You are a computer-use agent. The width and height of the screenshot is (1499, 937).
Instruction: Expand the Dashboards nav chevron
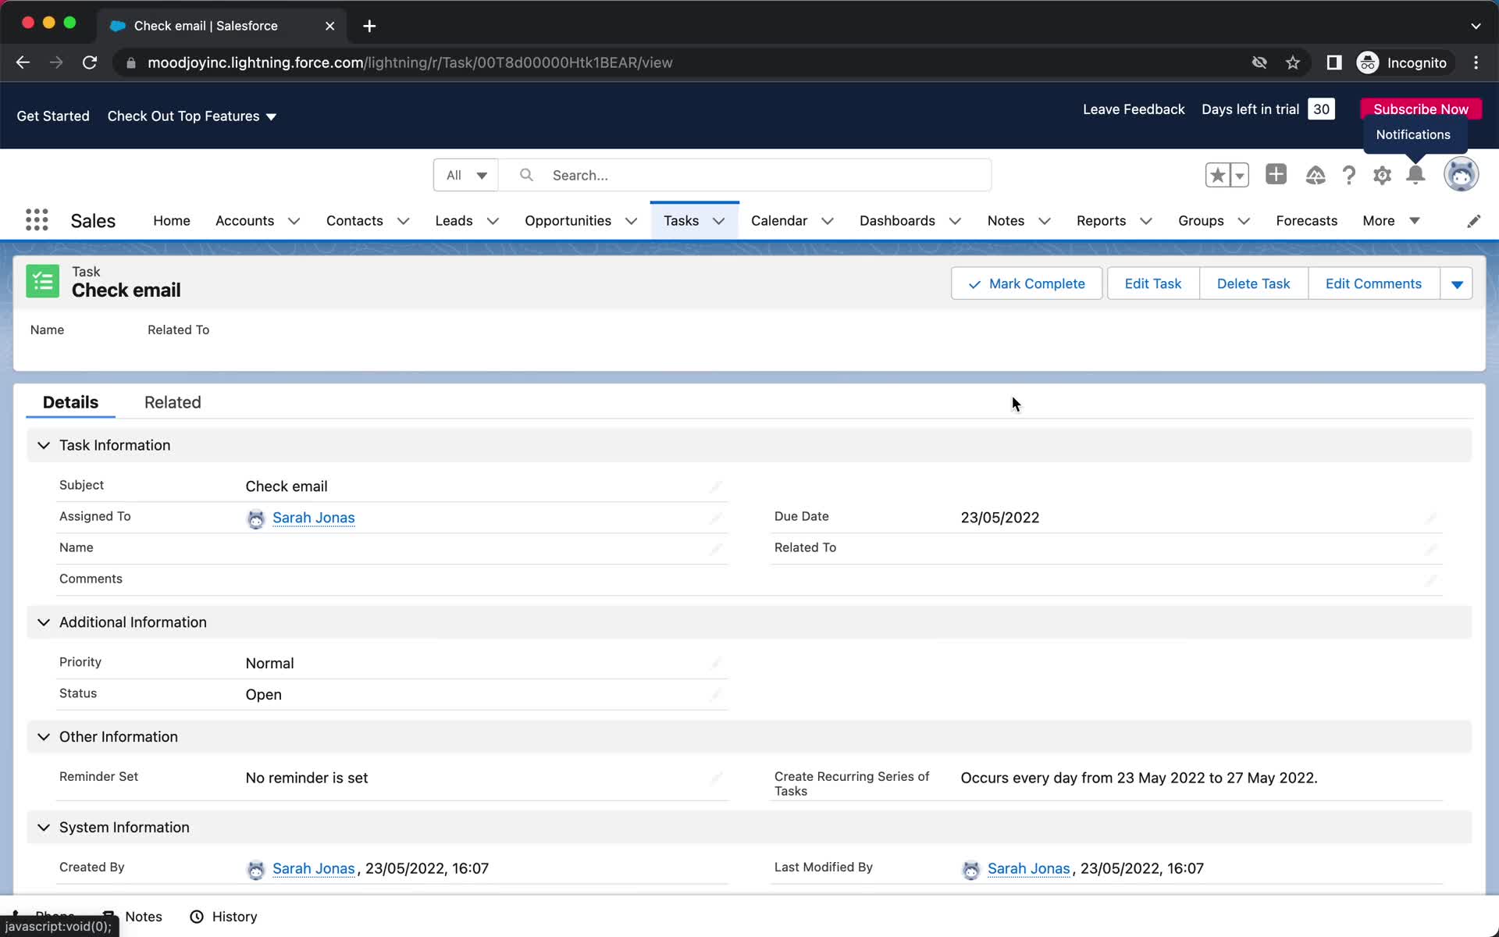point(954,221)
